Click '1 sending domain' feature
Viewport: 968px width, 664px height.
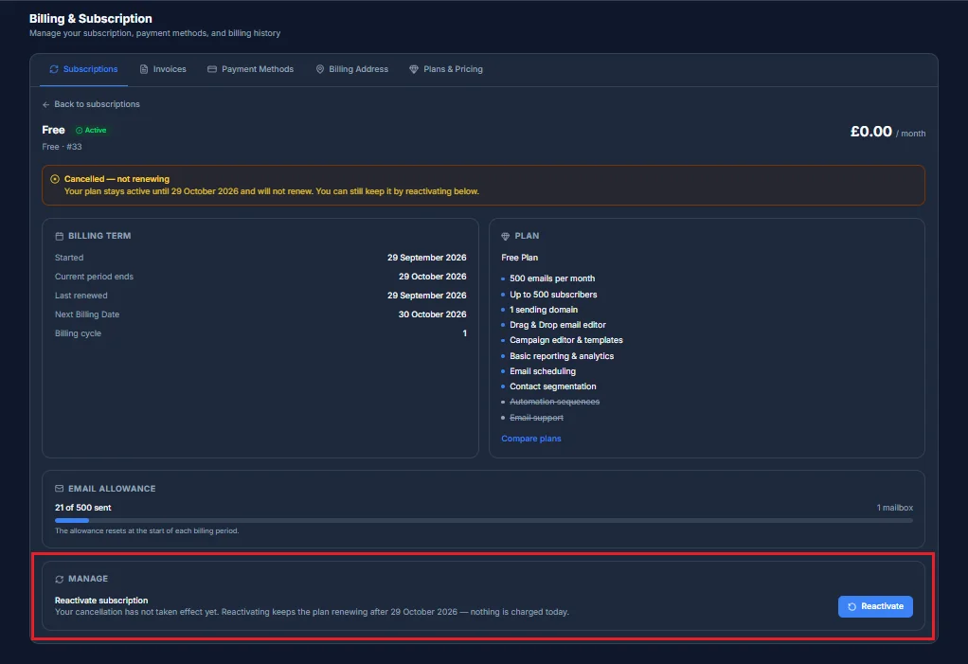pos(544,310)
